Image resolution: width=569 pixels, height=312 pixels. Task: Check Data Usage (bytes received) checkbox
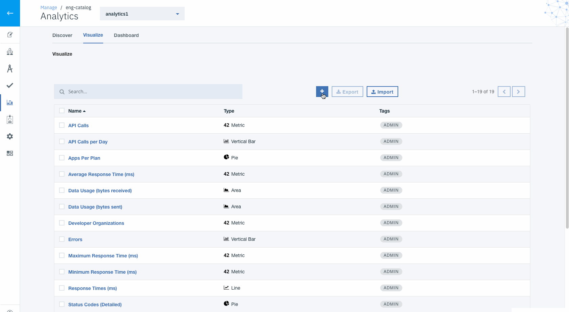(62, 190)
